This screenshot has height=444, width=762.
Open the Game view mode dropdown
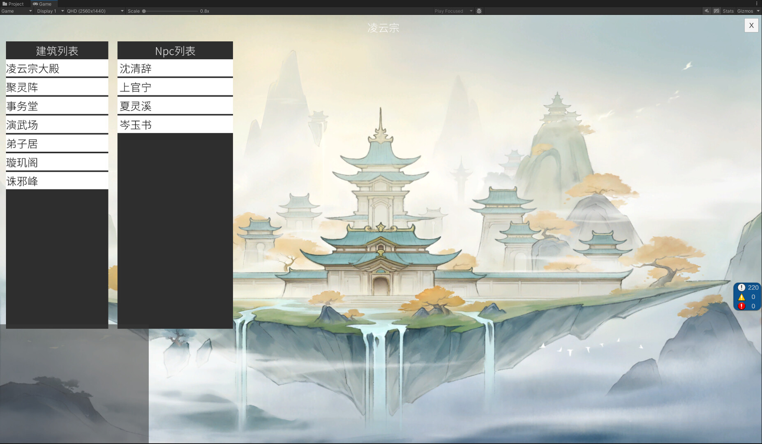click(16, 11)
